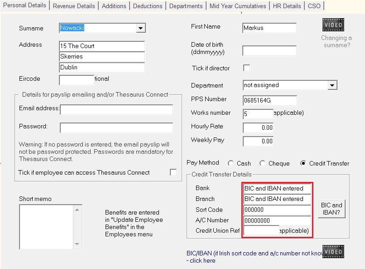Switch to the CSO tab
The height and width of the screenshot is (269, 365).
314,6
